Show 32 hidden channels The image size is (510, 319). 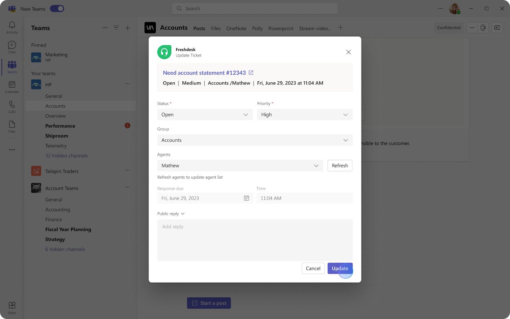66,156
